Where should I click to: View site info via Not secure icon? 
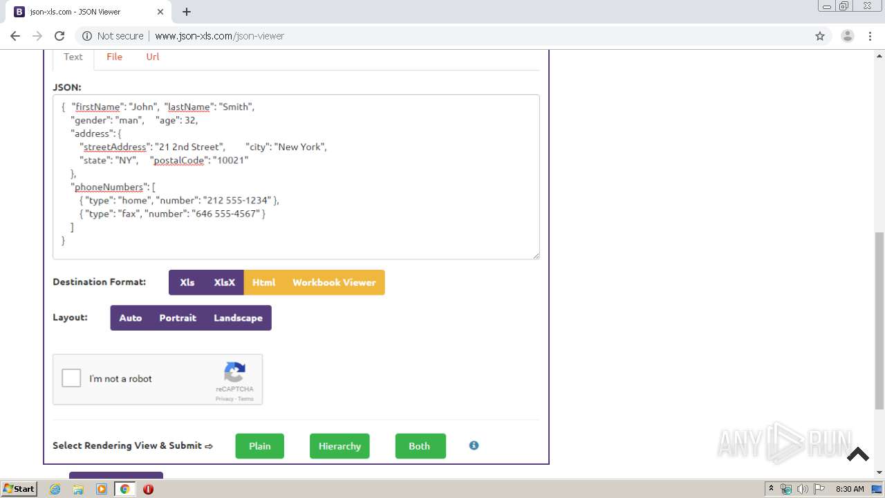(87, 36)
